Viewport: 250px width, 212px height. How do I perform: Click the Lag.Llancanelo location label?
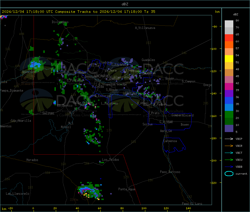17,194
